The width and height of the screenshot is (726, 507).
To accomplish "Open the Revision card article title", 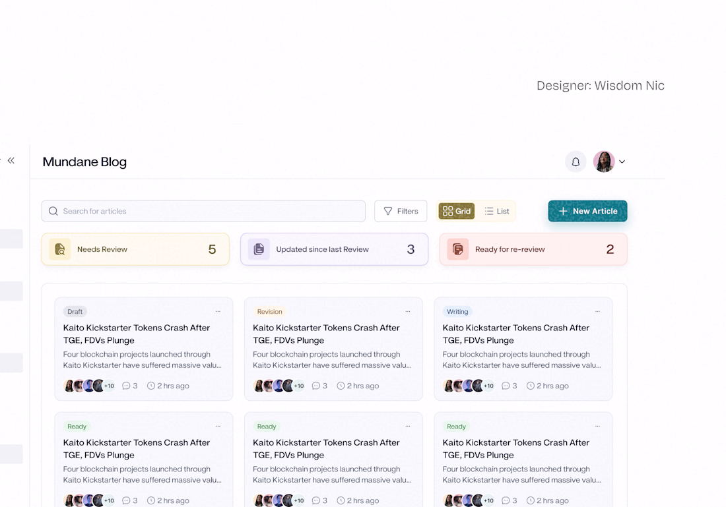I will point(327,334).
